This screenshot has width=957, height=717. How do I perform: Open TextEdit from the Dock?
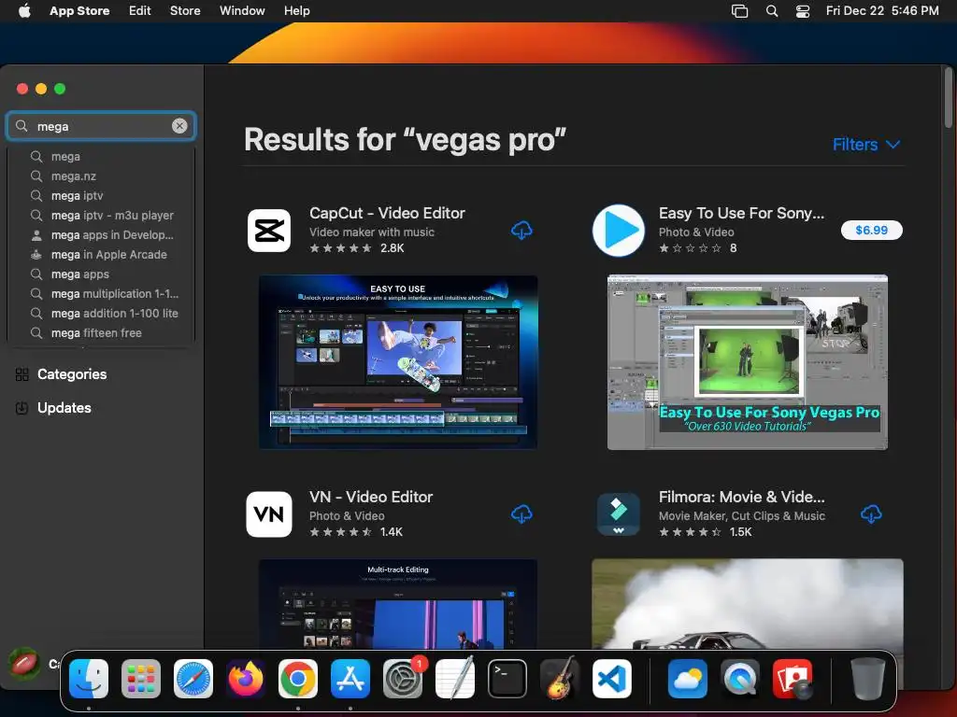point(455,679)
